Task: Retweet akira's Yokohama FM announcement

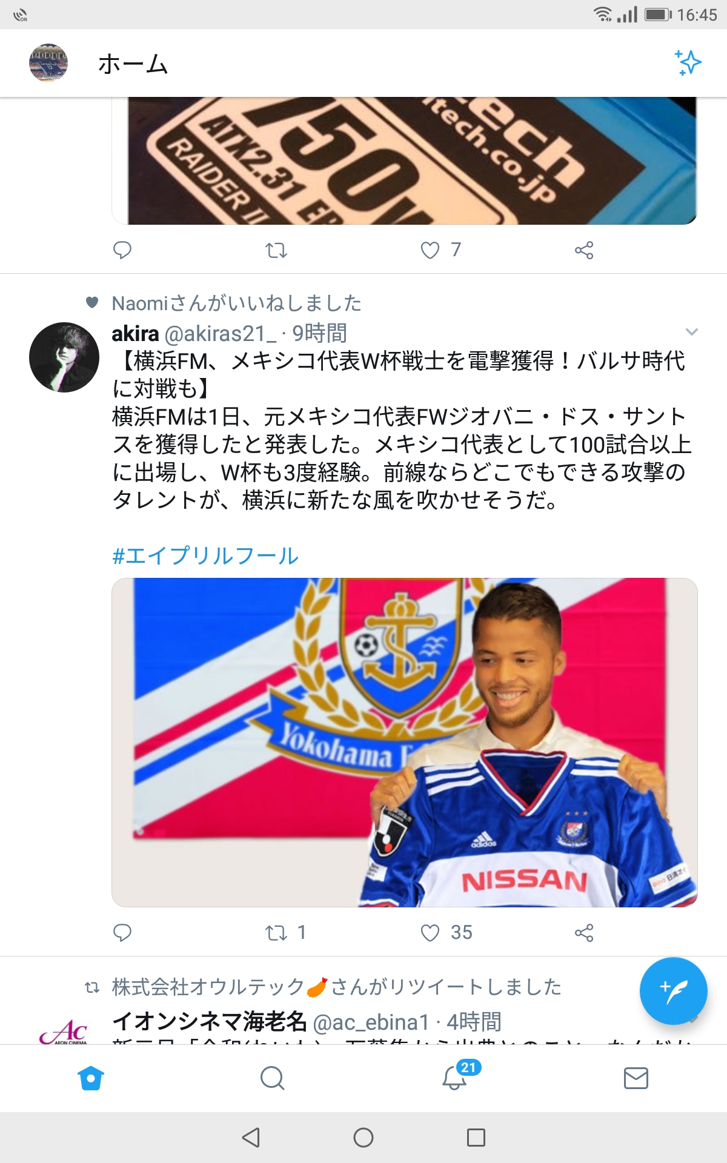Action: (x=276, y=933)
